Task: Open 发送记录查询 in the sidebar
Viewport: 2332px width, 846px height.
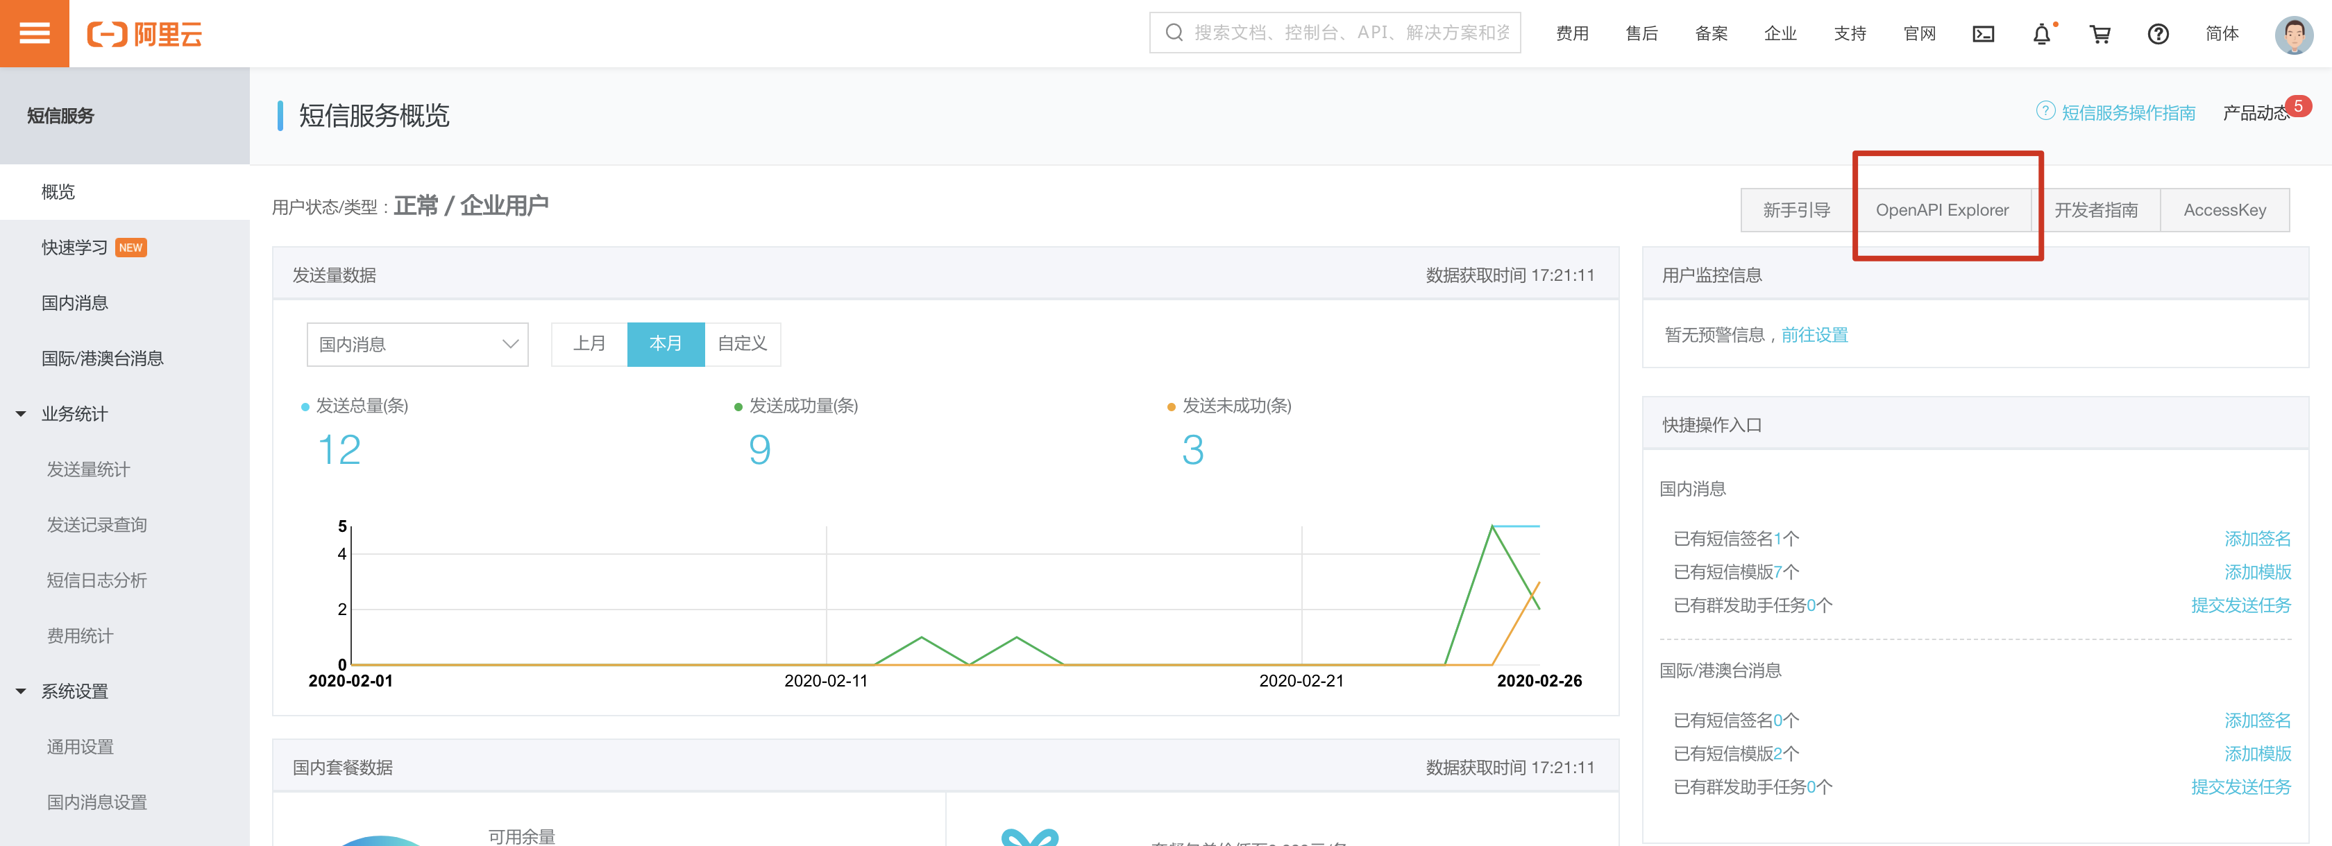Action: [97, 525]
